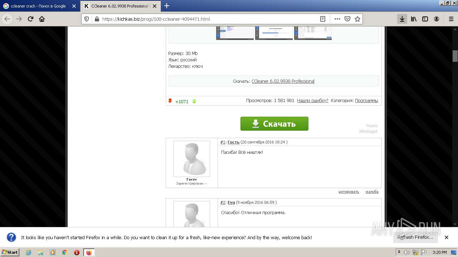Image resolution: width=458 pixels, height=257 pixels.
Task: Open CCleaner 6.02.9938 Professional download link
Action: [x=283, y=81]
